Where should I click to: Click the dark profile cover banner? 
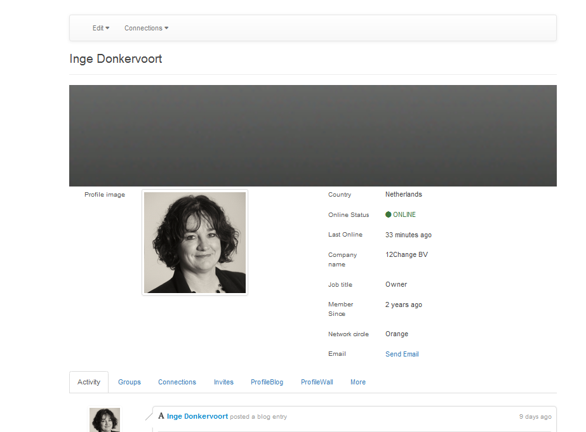point(313,136)
